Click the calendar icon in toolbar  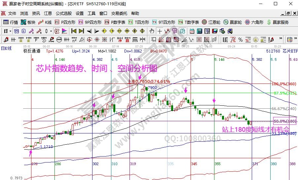[192, 31]
